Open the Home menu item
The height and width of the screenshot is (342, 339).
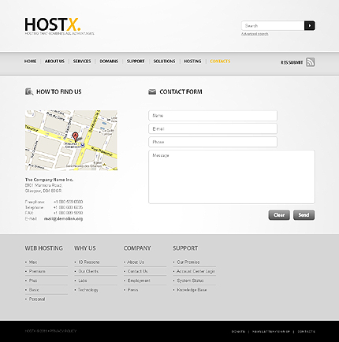31,61
